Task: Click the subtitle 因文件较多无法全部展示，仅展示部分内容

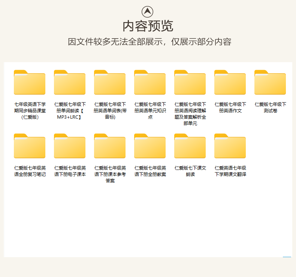Action: [x=149, y=42]
